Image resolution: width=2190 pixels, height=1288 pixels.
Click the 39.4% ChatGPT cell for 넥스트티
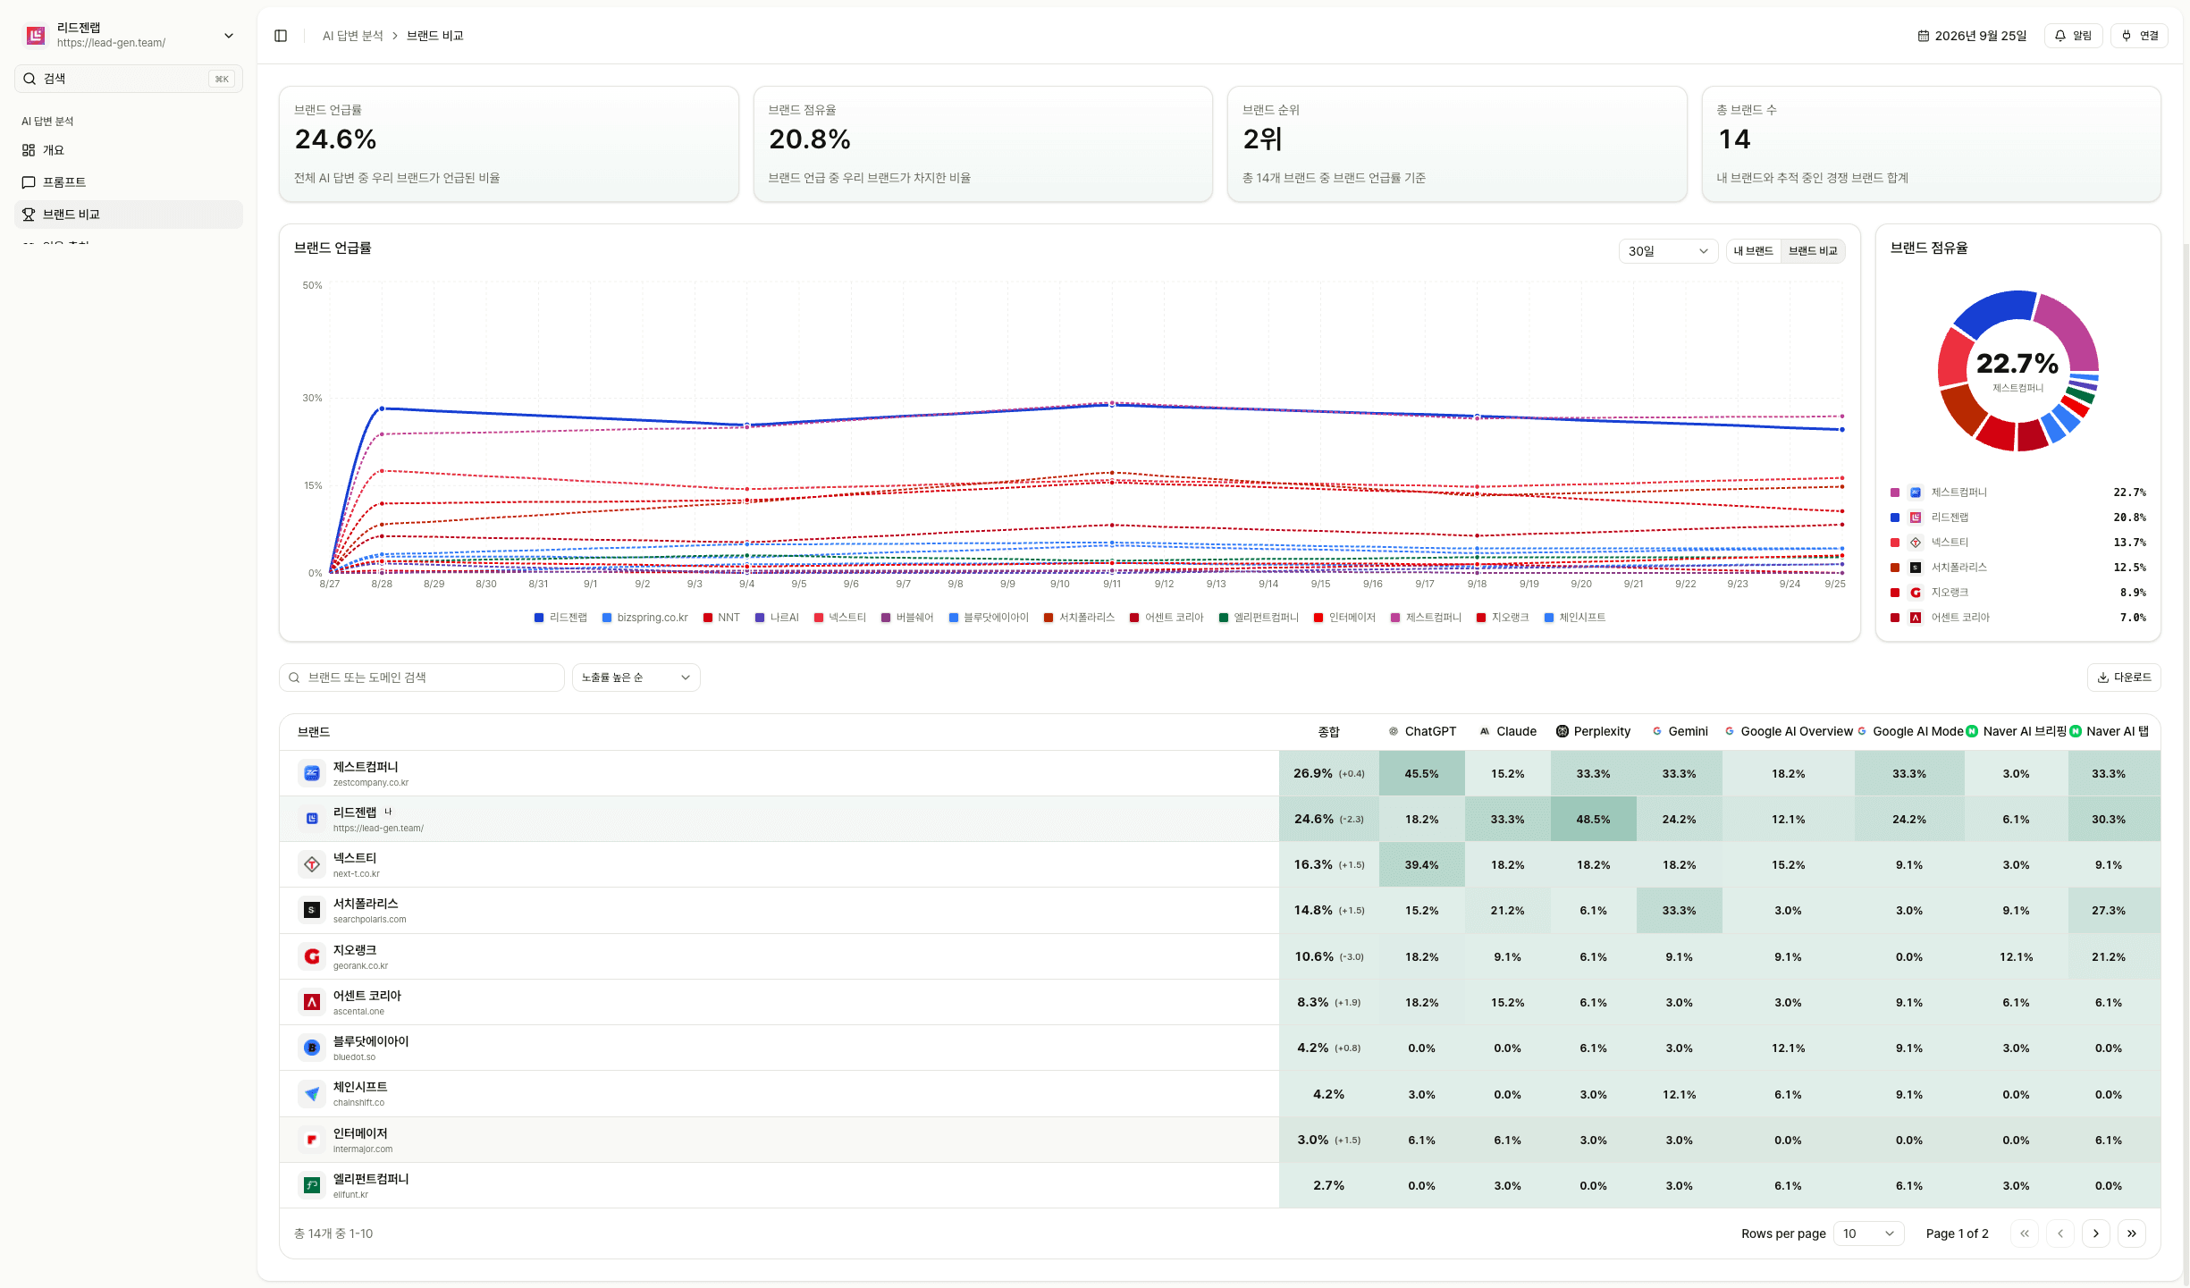pos(1421,864)
